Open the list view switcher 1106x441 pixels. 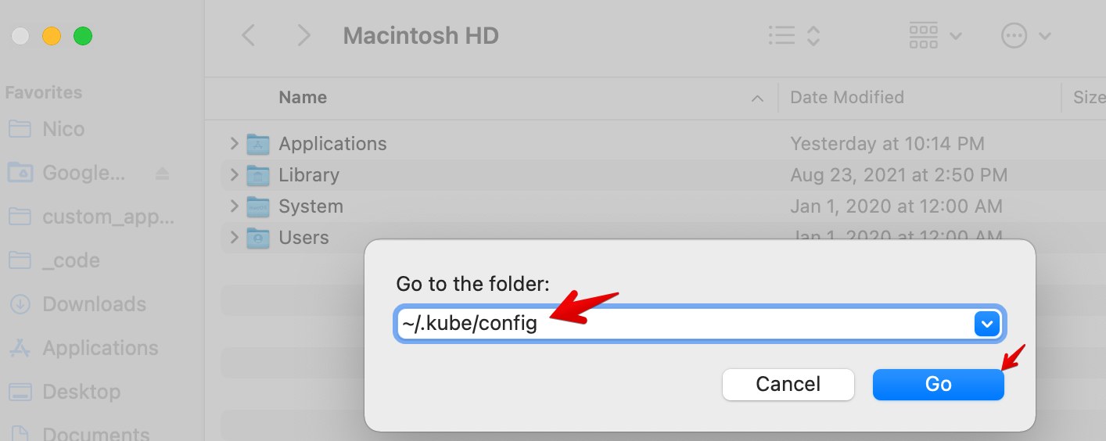pos(793,35)
